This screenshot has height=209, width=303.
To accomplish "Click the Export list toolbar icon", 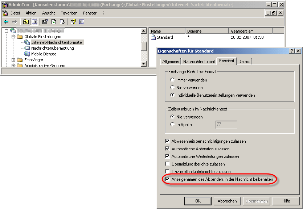I will click(x=62, y=22).
